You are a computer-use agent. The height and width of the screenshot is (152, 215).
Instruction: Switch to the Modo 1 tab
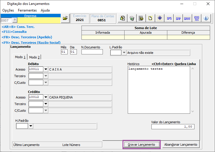tap(20, 57)
